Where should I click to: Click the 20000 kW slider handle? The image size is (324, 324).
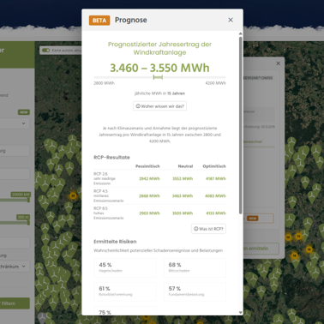click(x=28, y=201)
